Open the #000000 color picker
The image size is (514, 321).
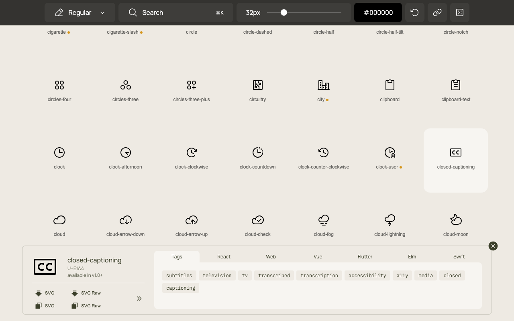coord(378,12)
